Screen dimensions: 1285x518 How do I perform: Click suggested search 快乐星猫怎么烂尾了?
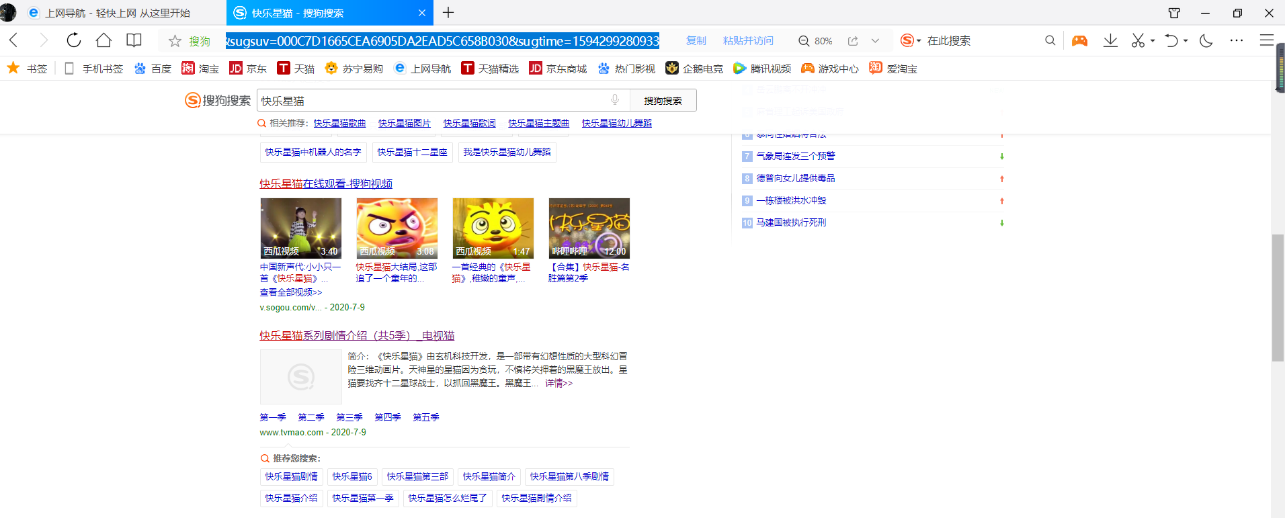click(x=447, y=498)
